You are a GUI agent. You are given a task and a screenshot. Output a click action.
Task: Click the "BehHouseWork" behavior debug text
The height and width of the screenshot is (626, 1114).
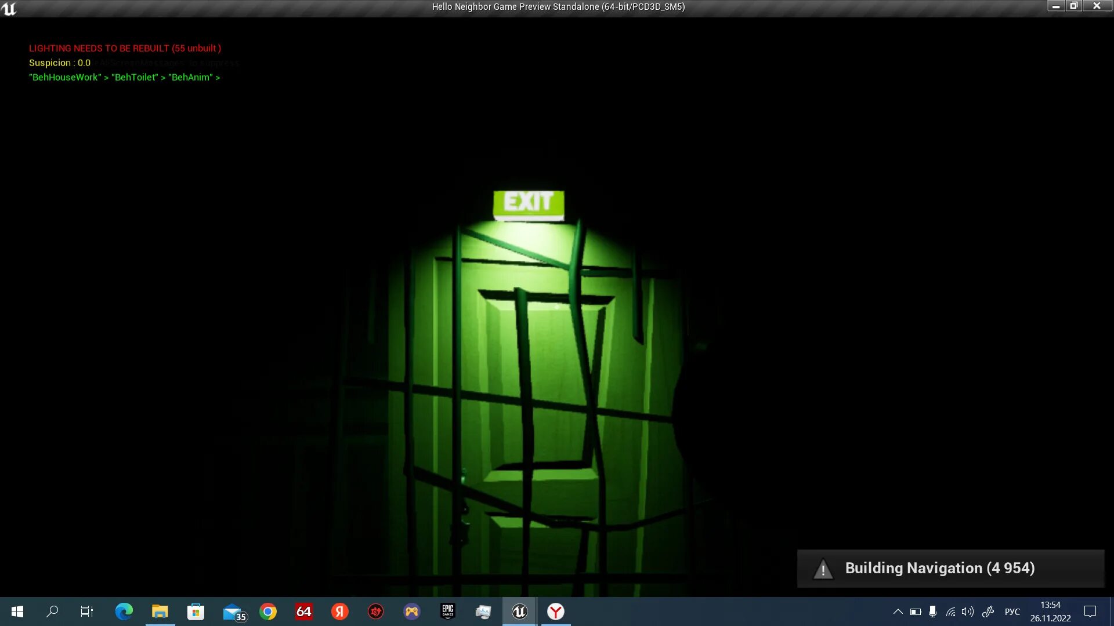click(65, 77)
